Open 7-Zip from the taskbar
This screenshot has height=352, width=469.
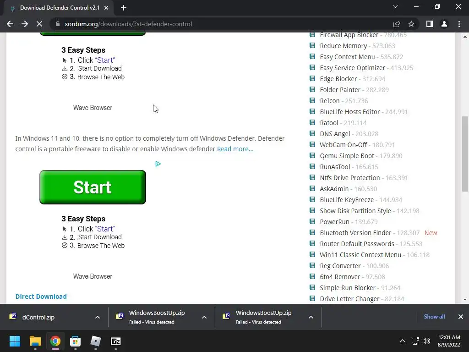click(x=116, y=341)
